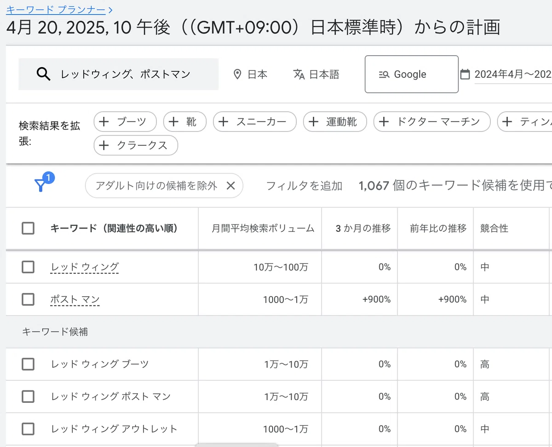
Task: Open the Google search network selector
Action: coord(412,74)
